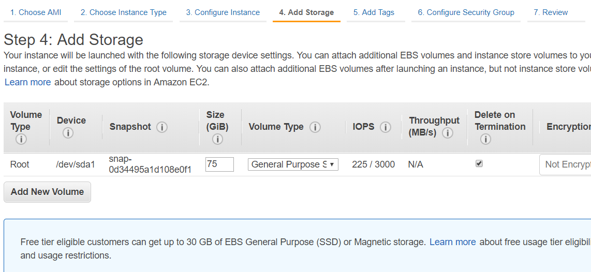The image size is (591, 272).
Task: Return to 1. Choose AMI step
Action: 35,12
